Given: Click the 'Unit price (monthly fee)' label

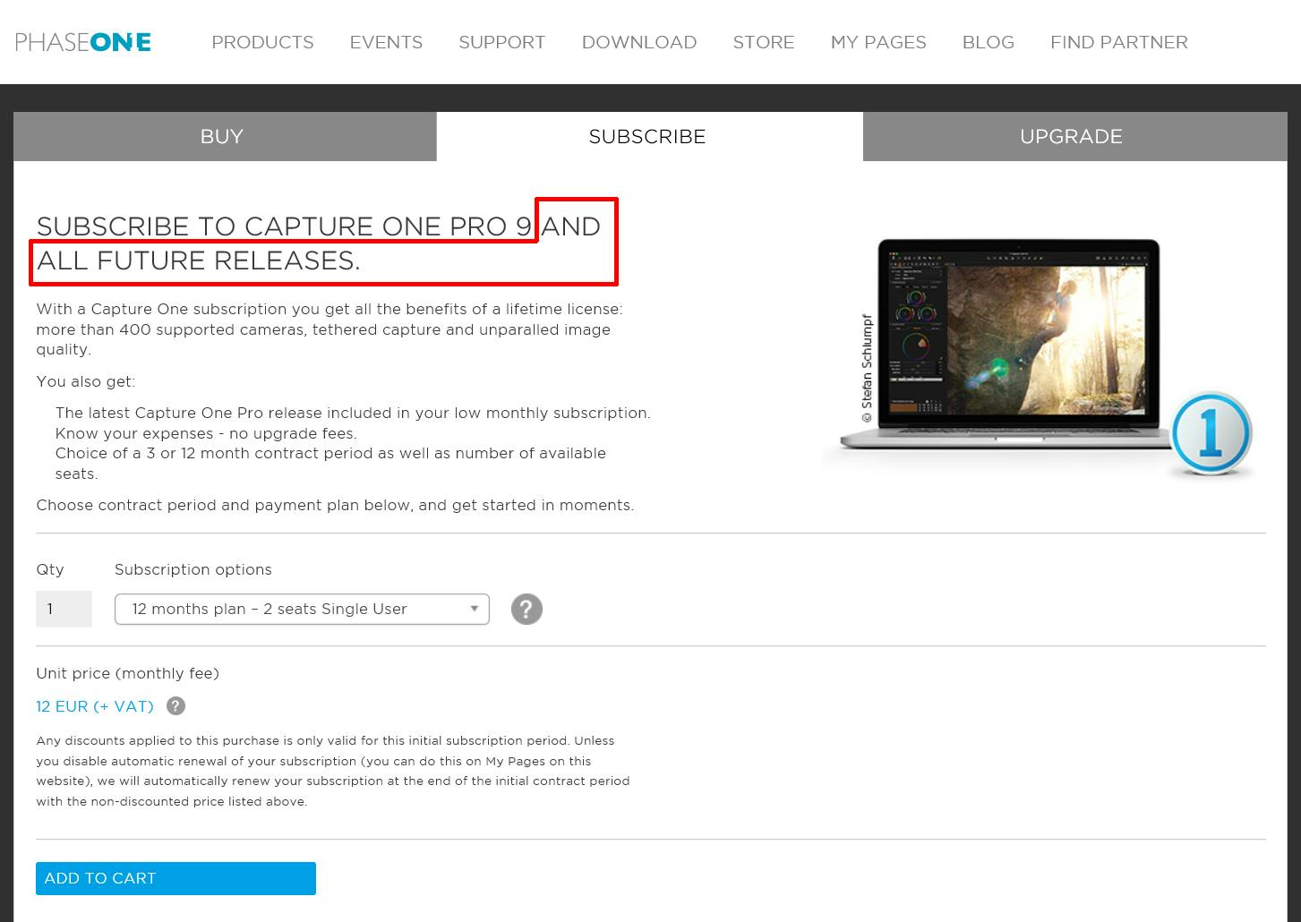Looking at the screenshot, I should point(127,673).
